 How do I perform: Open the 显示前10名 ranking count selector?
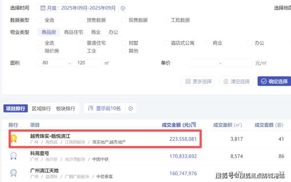point(105,108)
